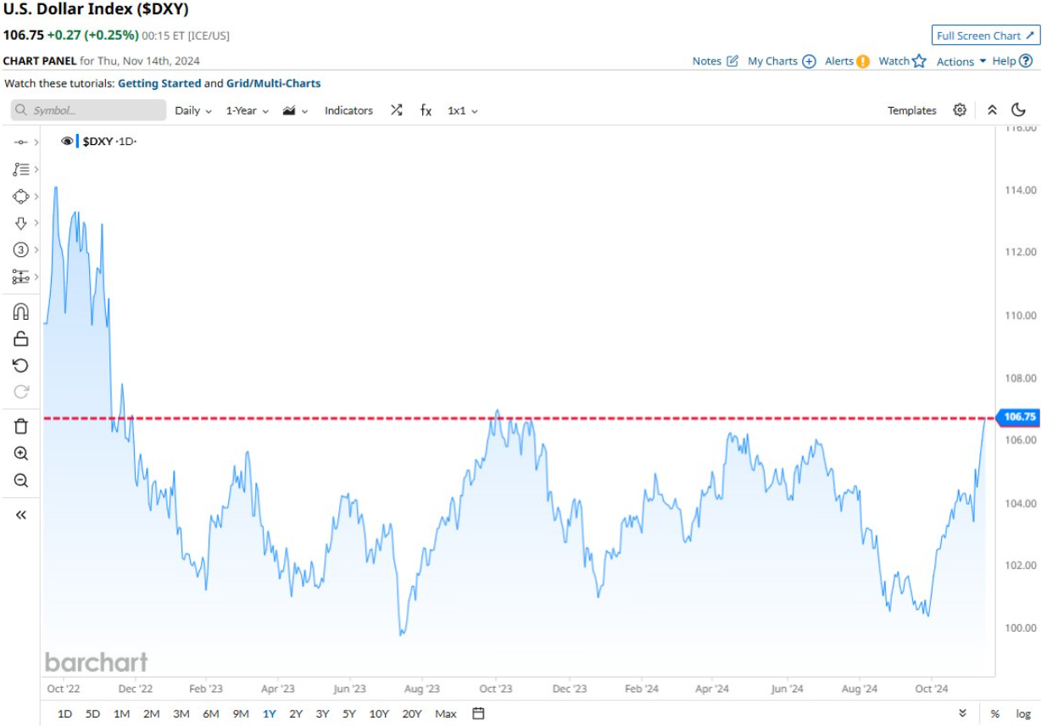Open the Daily frequency dropdown

[192, 110]
